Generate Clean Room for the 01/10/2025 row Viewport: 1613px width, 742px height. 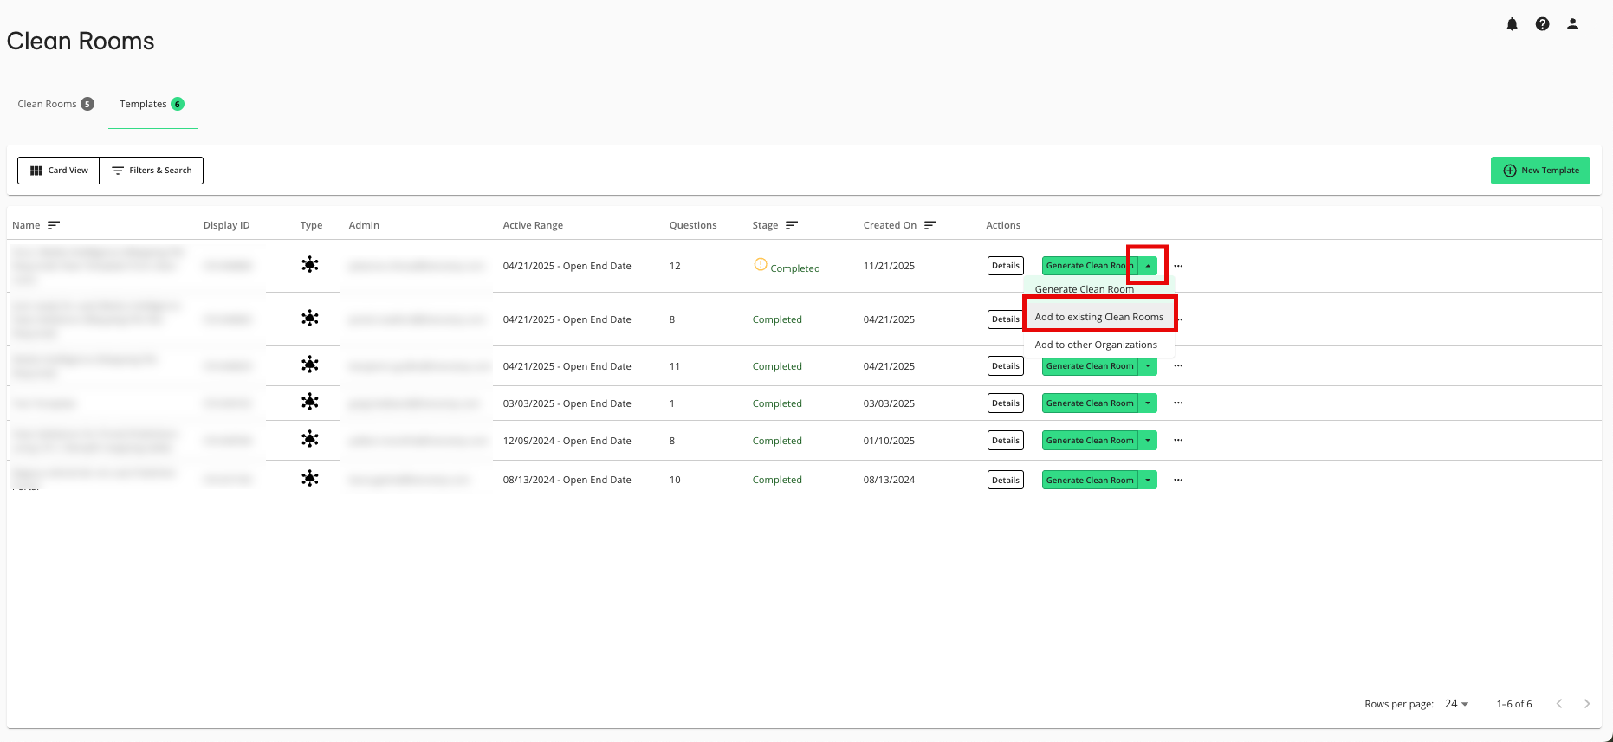[1090, 440]
